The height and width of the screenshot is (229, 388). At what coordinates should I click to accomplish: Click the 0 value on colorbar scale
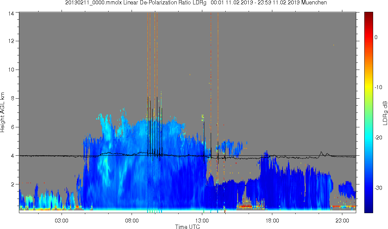[x=376, y=37]
